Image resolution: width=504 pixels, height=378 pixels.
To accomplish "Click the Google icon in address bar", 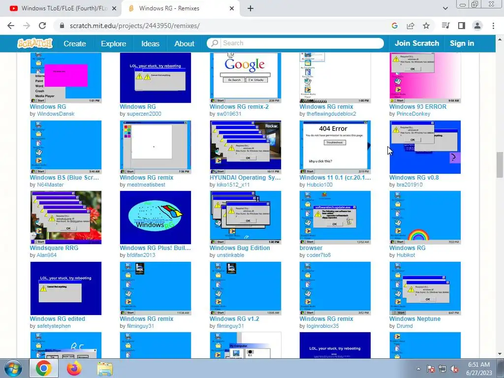I will pos(395,26).
